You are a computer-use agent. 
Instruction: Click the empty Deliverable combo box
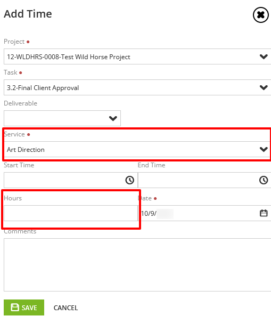click(x=62, y=118)
